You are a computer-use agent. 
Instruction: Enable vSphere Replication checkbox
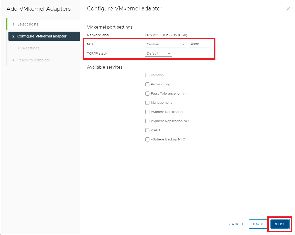tap(147, 112)
